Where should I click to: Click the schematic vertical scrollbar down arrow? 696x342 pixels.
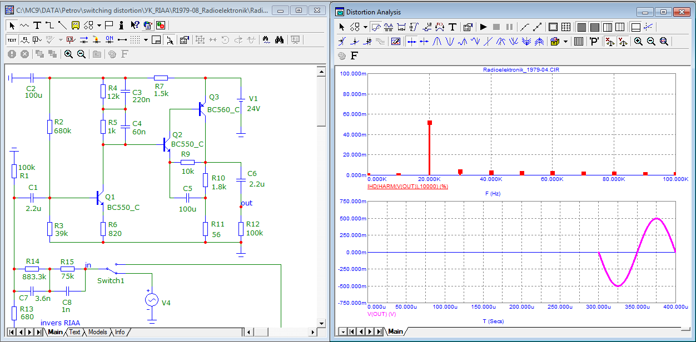click(321, 322)
